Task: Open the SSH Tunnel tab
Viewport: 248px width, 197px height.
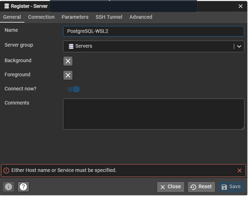Action: point(109,17)
